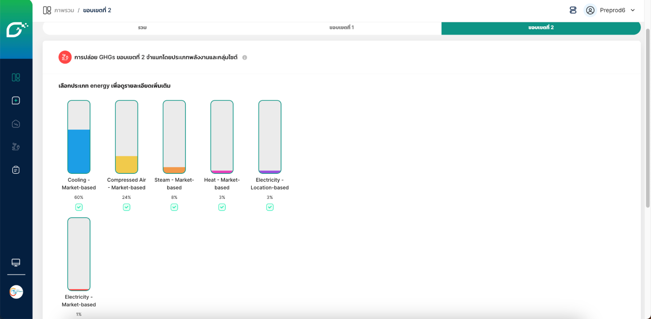Click the page vertical scrollbar
This screenshot has height=319, width=651.
pos(647,117)
